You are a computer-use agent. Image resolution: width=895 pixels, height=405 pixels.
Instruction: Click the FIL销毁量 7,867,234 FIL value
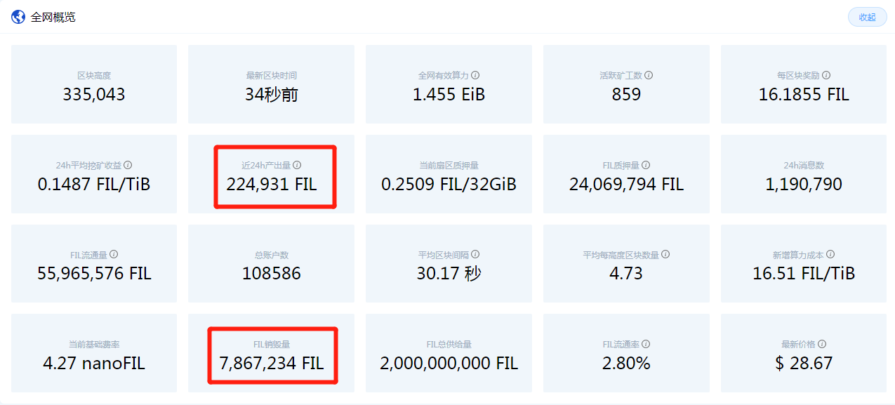272,364
